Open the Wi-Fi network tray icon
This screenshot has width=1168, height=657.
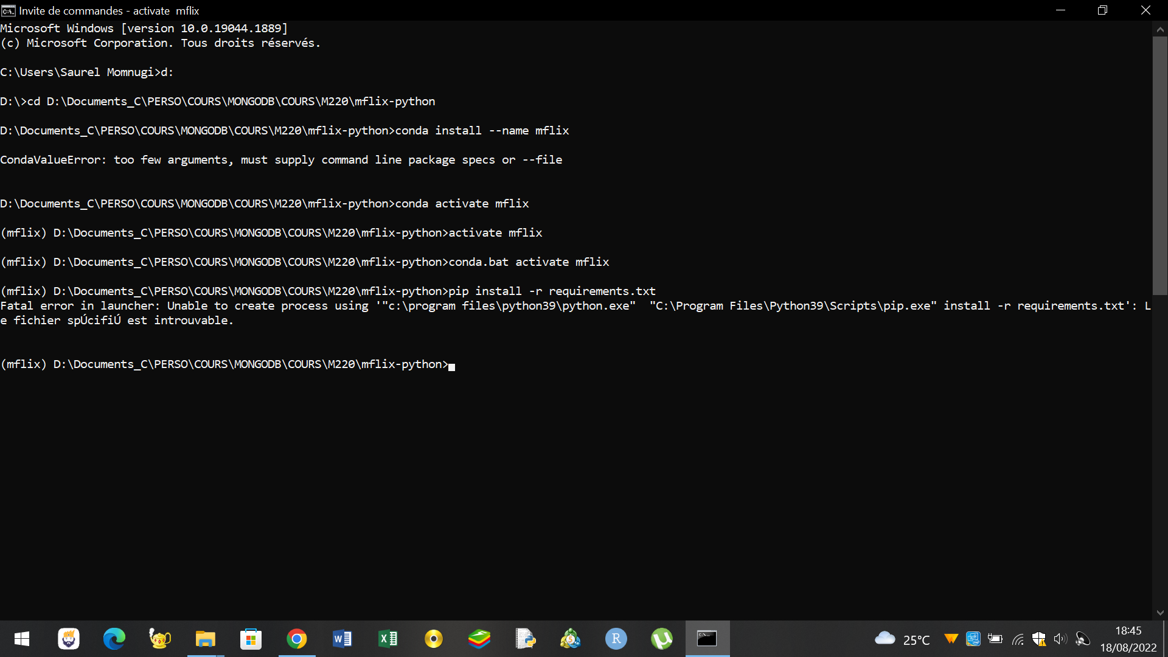tap(1018, 639)
